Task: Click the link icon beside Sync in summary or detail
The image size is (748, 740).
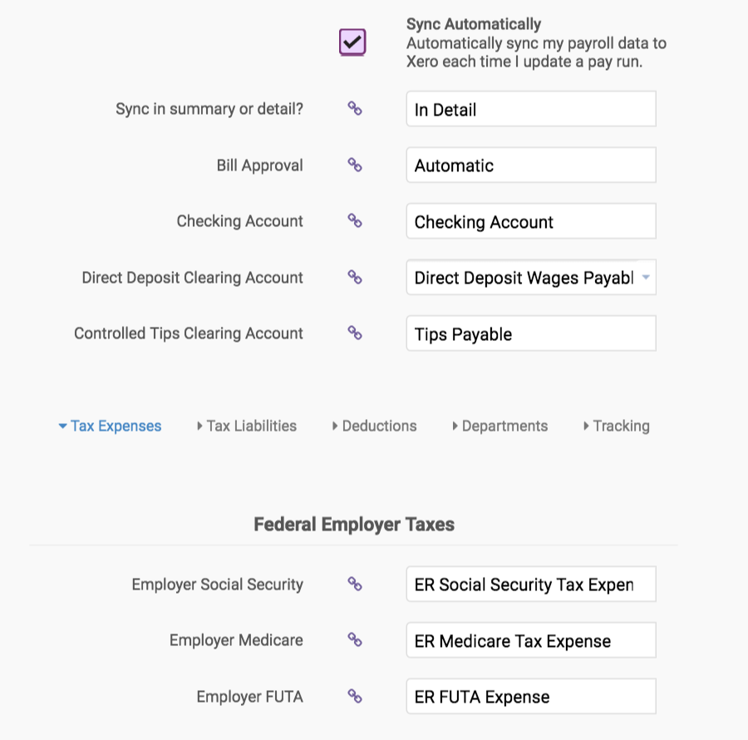Action: click(x=354, y=109)
